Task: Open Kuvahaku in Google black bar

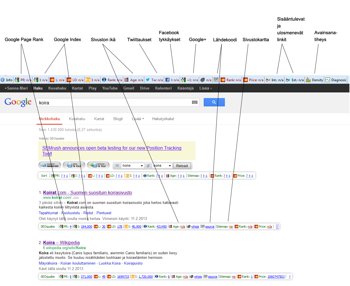Action: coord(57,88)
